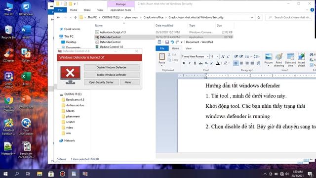The height and width of the screenshot is (178, 316).
Task: Click Cut in WordPad clipboard group
Action: click(172, 55)
